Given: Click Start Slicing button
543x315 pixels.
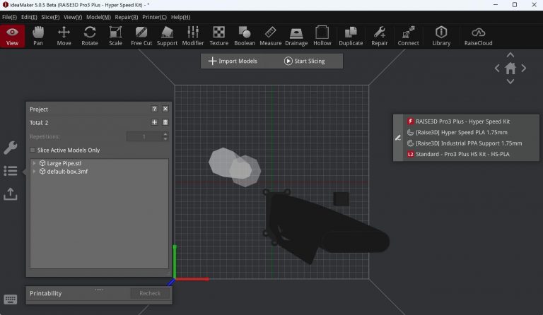Looking at the screenshot, I should click(x=305, y=61).
